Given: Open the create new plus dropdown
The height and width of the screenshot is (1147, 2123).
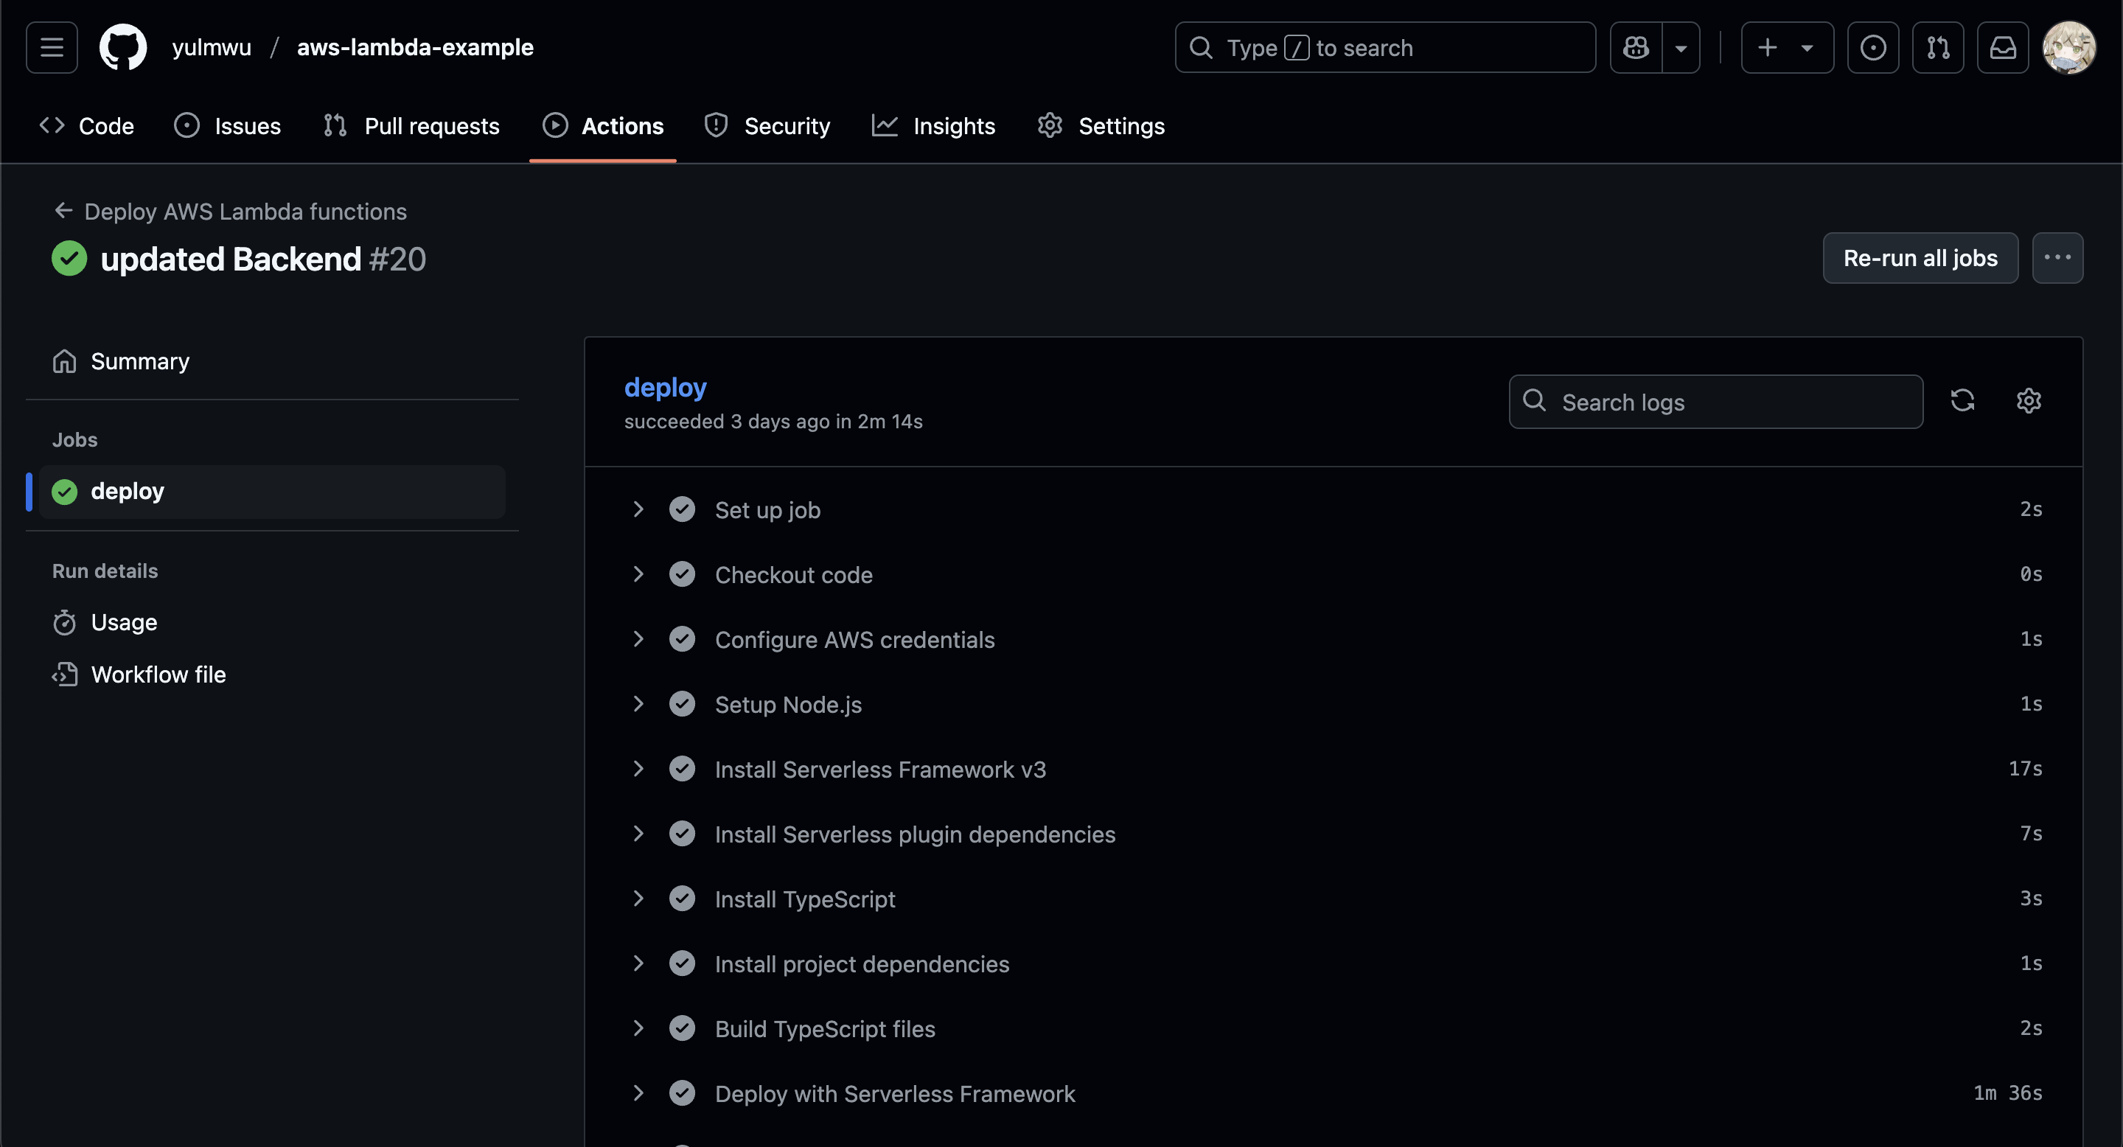Looking at the screenshot, I should tap(1786, 48).
